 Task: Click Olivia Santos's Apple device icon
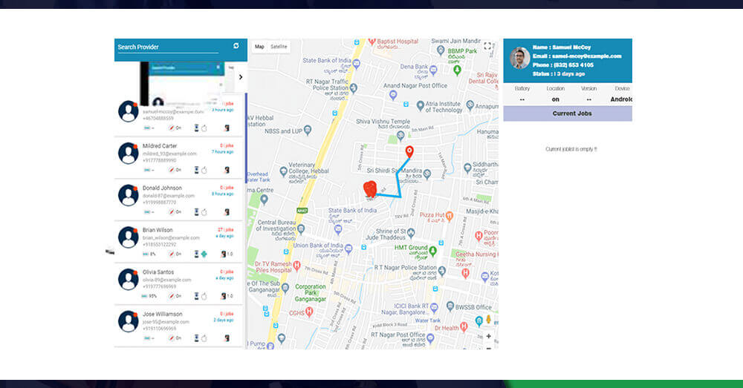coord(204,296)
